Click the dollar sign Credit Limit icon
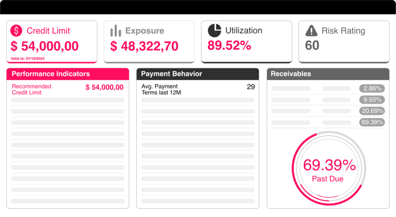 (x=16, y=31)
